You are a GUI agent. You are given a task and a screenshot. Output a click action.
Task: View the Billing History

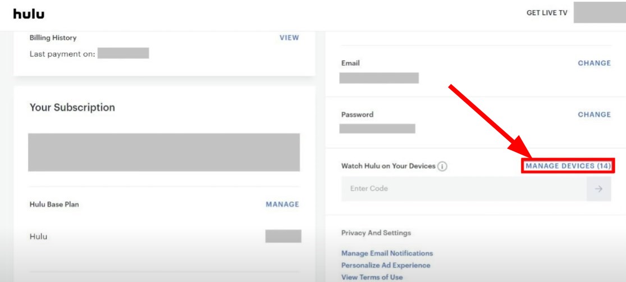289,38
